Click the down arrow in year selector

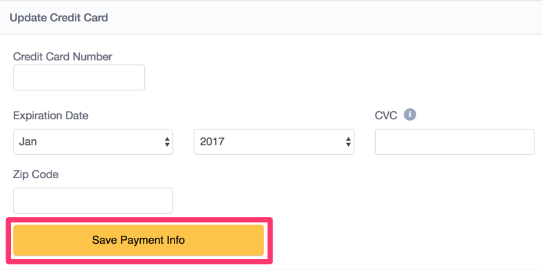[x=348, y=145]
